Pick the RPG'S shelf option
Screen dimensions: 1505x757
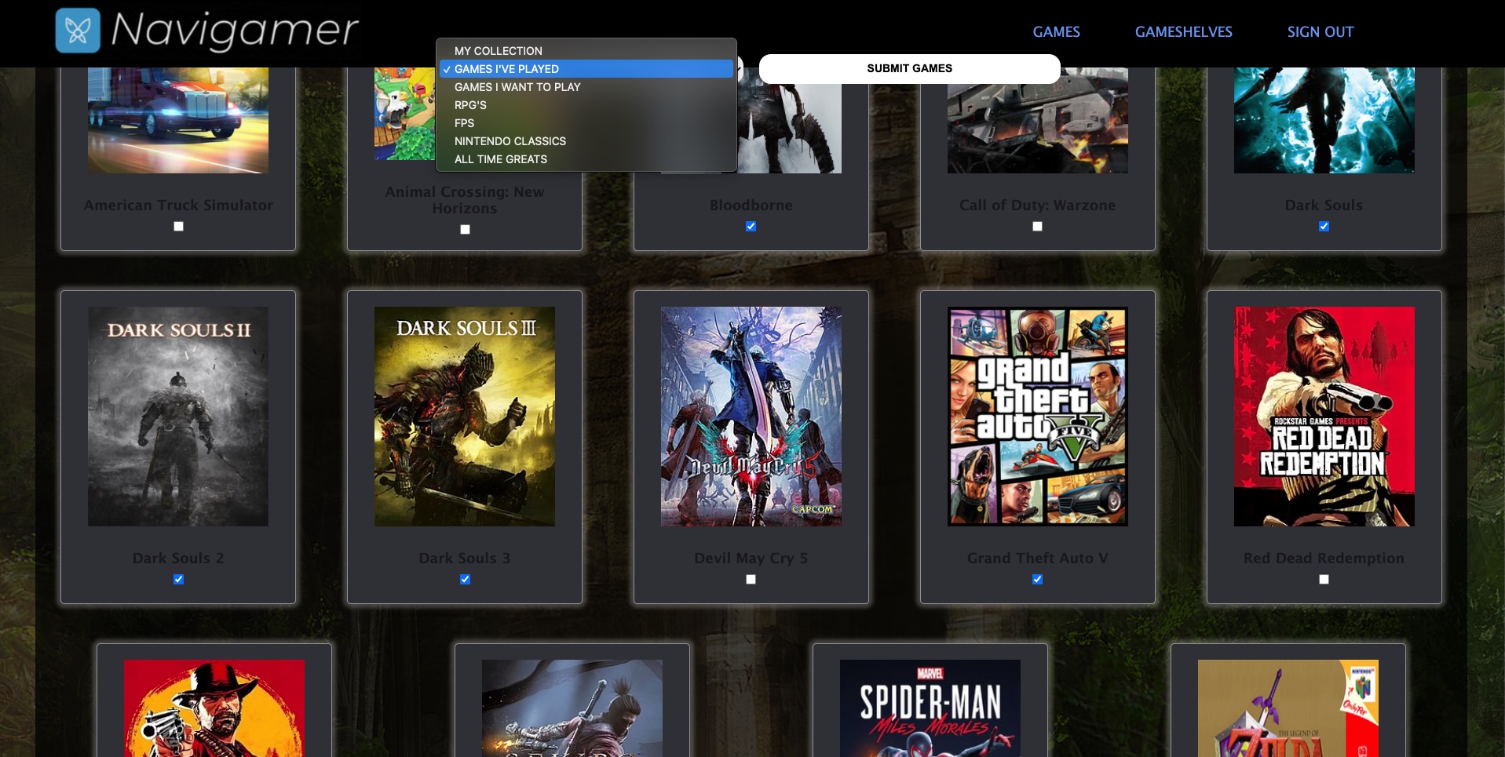coord(586,105)
